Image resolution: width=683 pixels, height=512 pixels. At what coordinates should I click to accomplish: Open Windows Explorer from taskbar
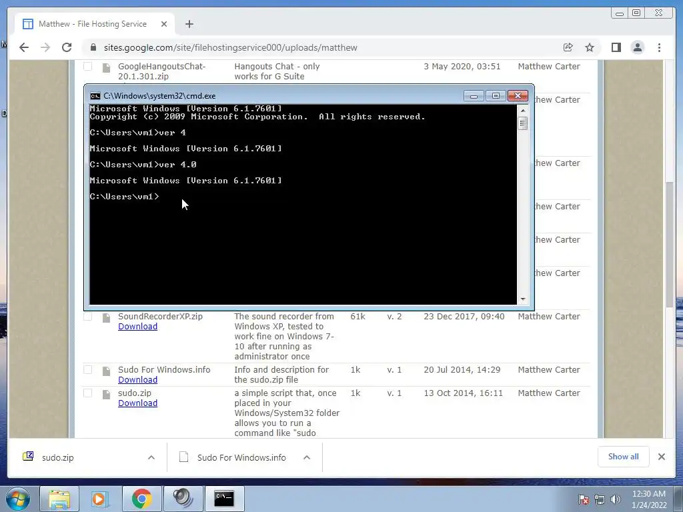coord(59,499)
